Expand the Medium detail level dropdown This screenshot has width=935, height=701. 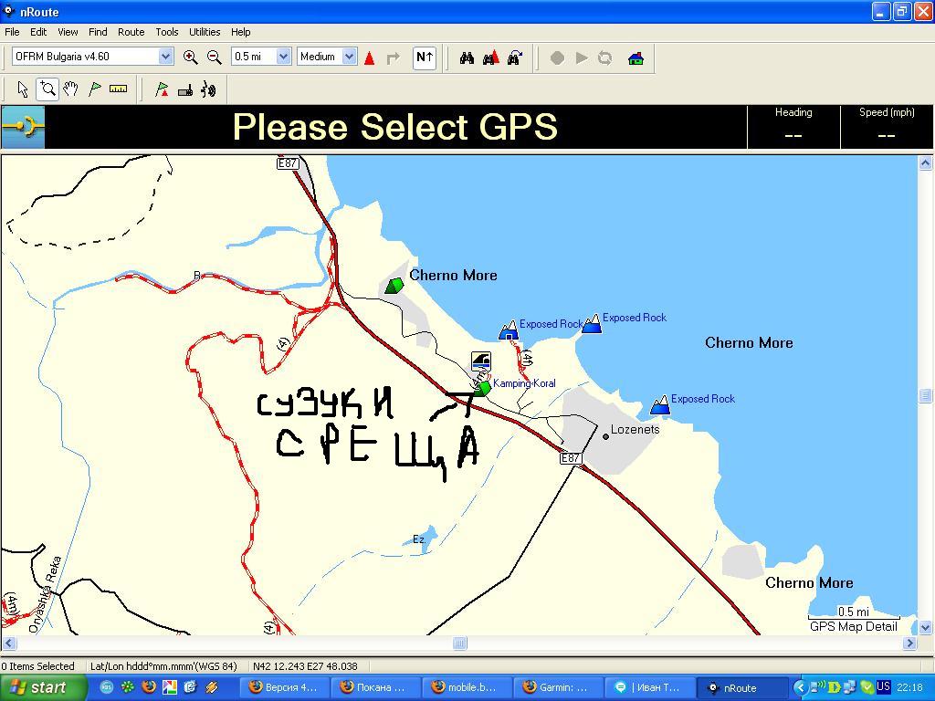(x=349, y=57)
